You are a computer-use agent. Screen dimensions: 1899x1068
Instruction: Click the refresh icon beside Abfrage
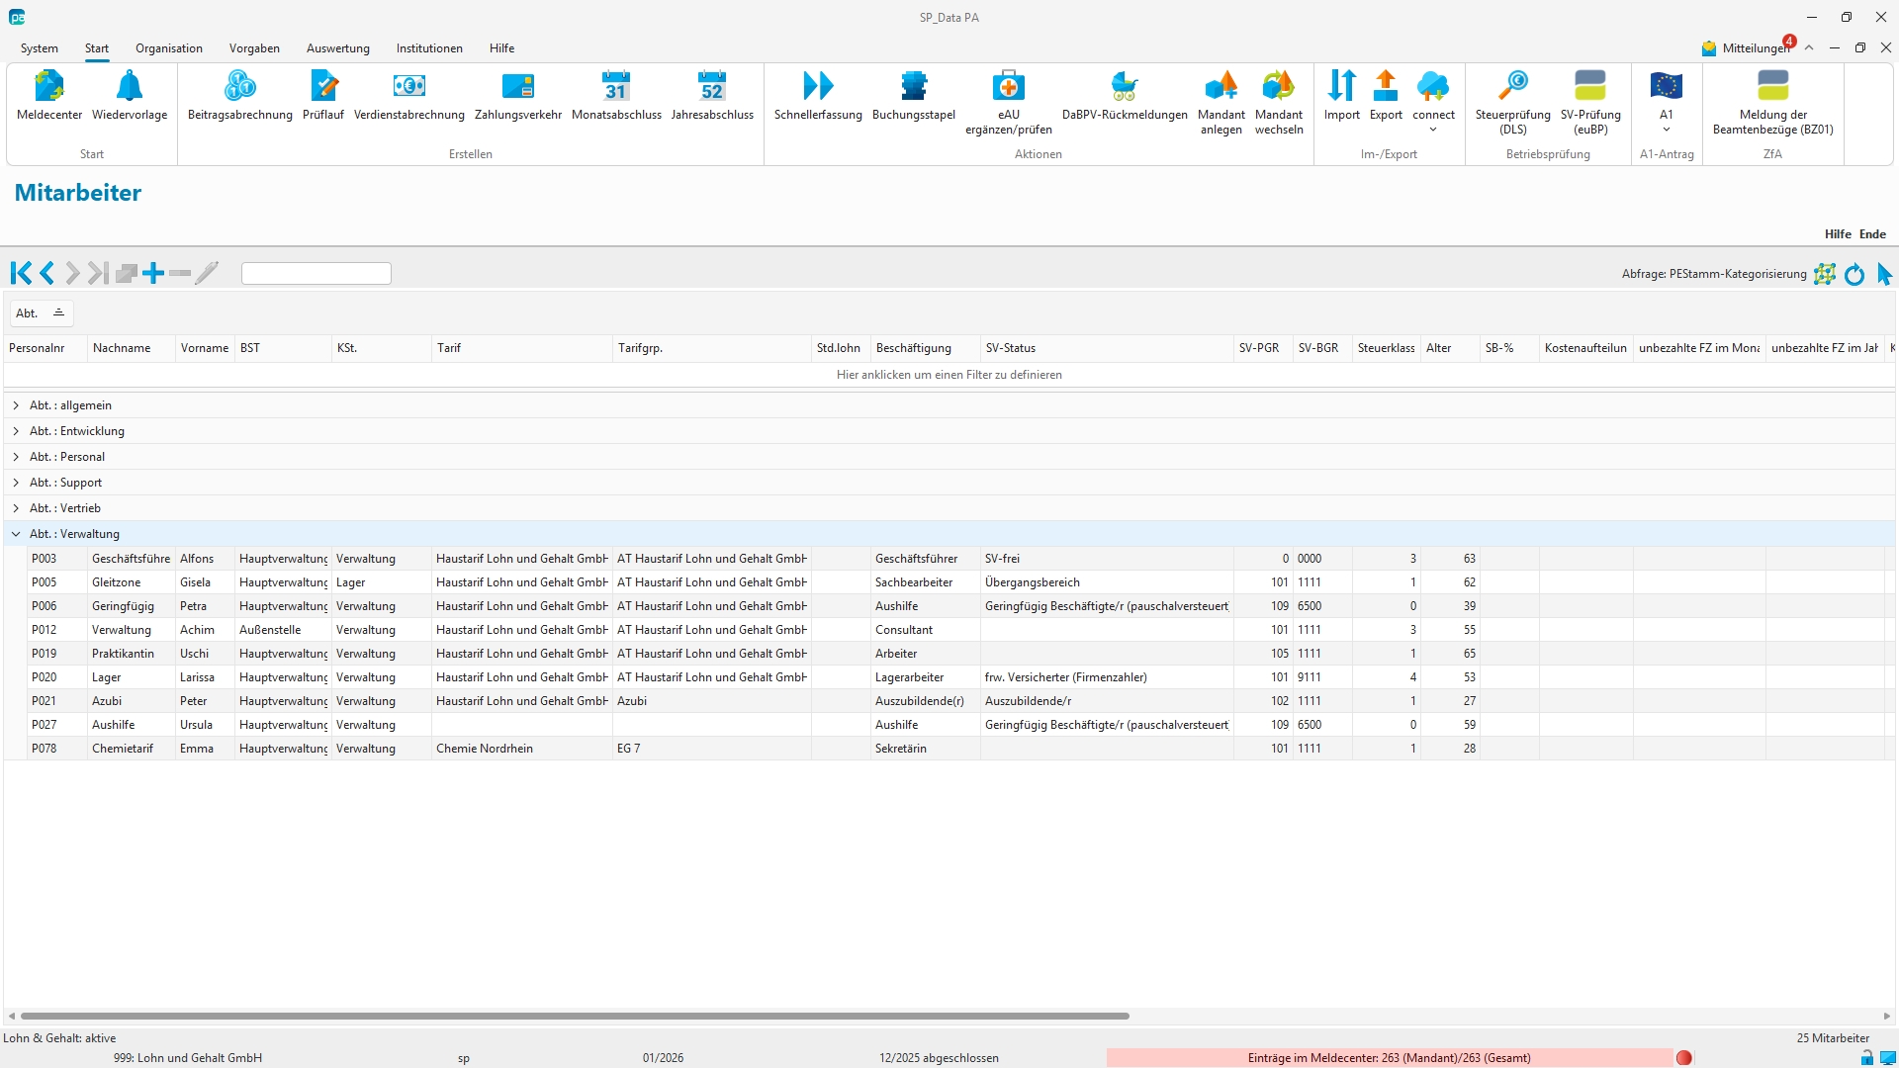click(1854, 275)
